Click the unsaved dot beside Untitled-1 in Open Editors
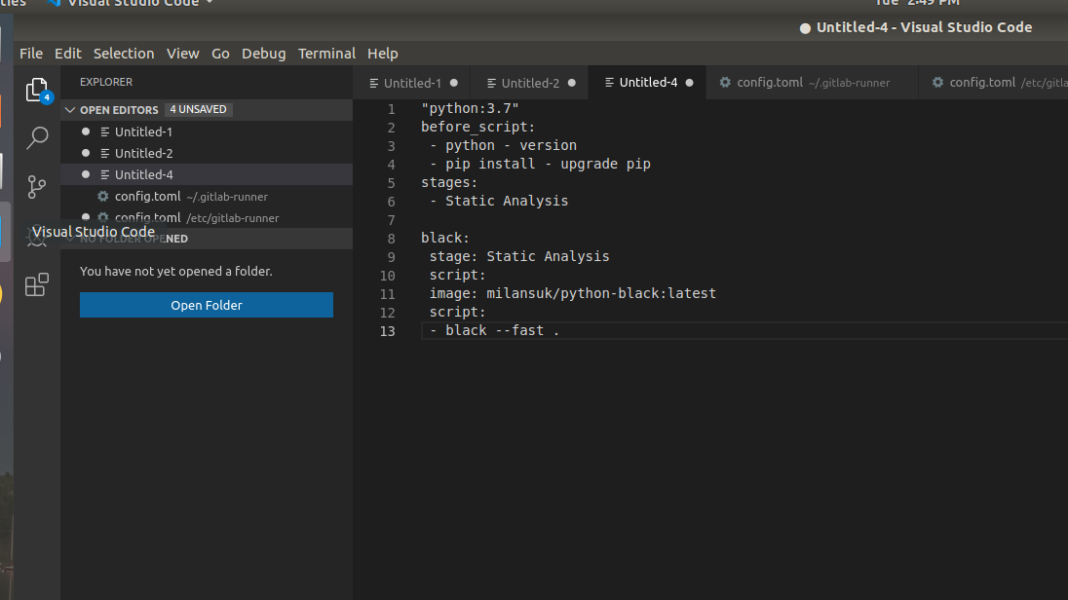This screenshot has width=1068, height=600. tap(85, 131)
